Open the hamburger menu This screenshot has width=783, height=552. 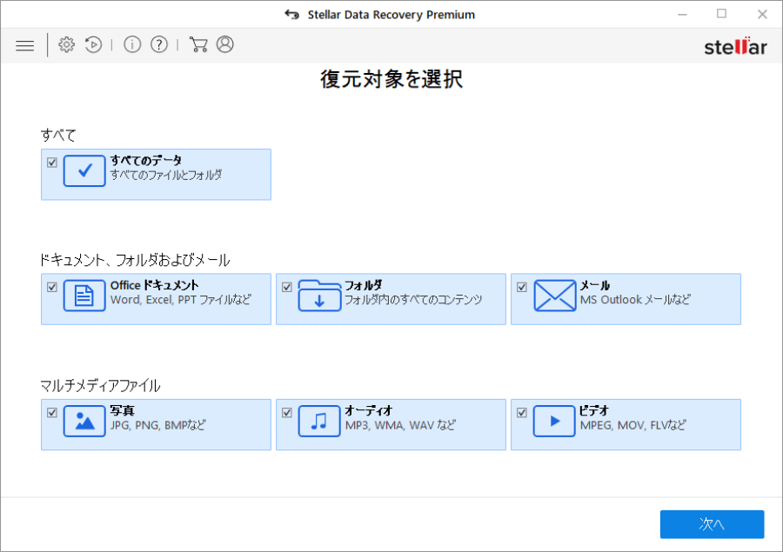click(x=24, y=44)
